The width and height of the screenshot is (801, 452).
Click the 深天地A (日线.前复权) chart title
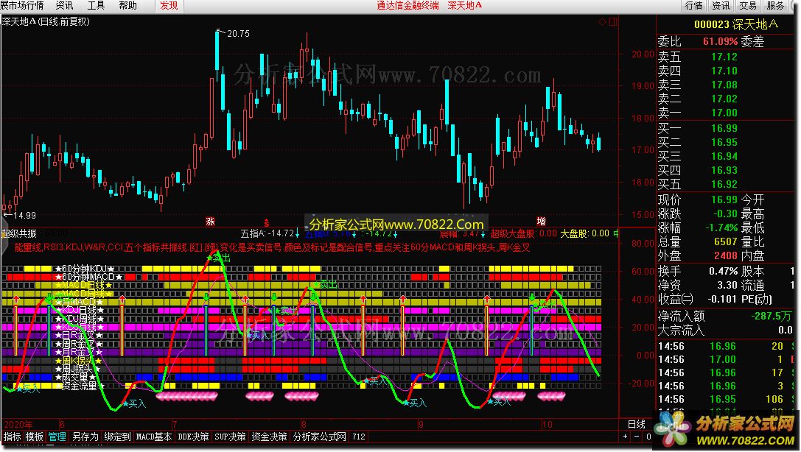46,21
